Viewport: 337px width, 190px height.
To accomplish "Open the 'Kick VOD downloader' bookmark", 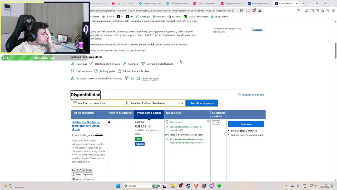I will (x=196, y=17).
